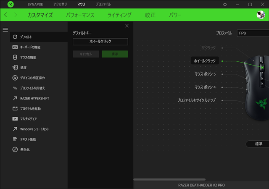This screenshot has width=269, height=189.
Task: Switch to the パワー tab
Action: click(175, 15)
